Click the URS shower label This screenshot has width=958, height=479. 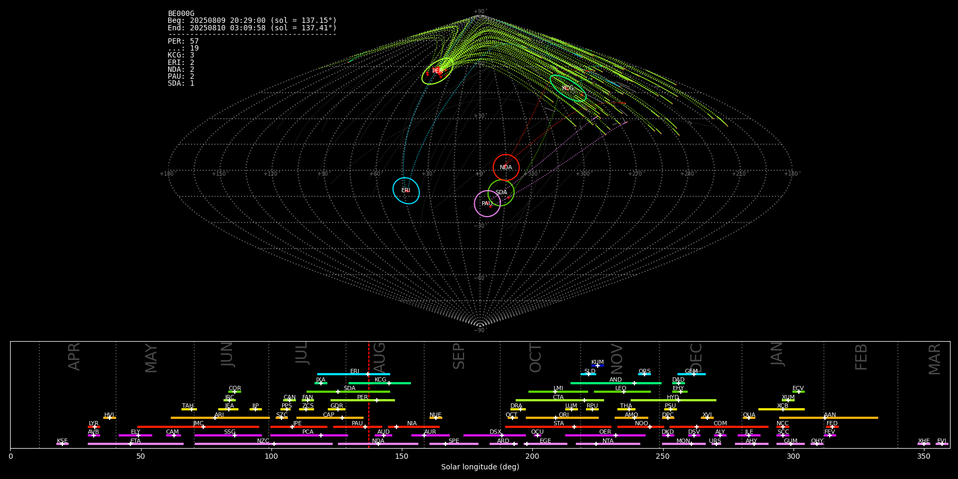point(715,441)
